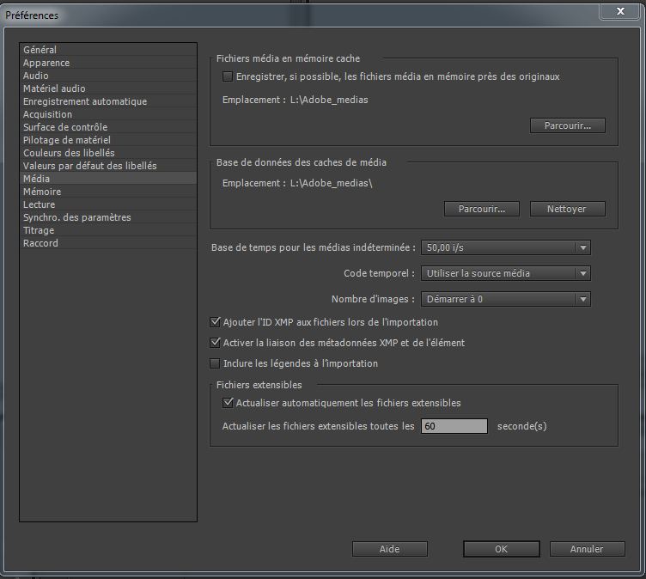Screen dimensions: 646x579
Task: Open Matériel audio preferences
Action: tap(107, 88)
